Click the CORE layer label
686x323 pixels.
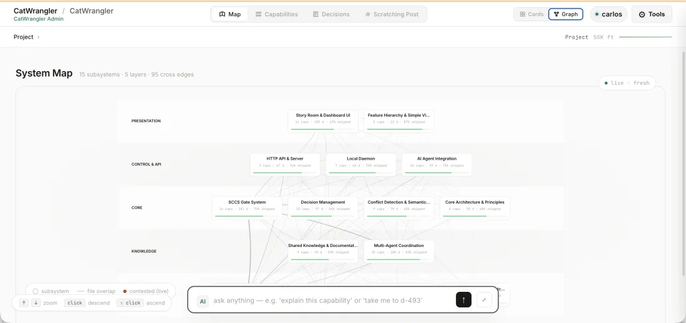tap(137, 208)
